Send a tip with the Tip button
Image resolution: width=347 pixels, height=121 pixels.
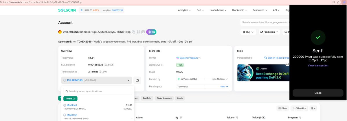coord(151,32)
